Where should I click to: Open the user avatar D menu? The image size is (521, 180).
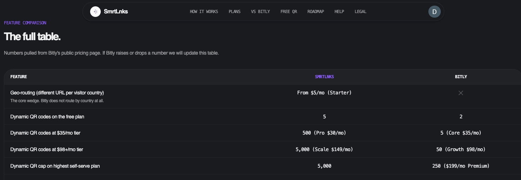(x=434, y=12)
